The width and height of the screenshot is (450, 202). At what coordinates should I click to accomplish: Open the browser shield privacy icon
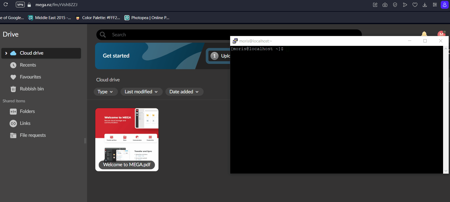point(395,5)
